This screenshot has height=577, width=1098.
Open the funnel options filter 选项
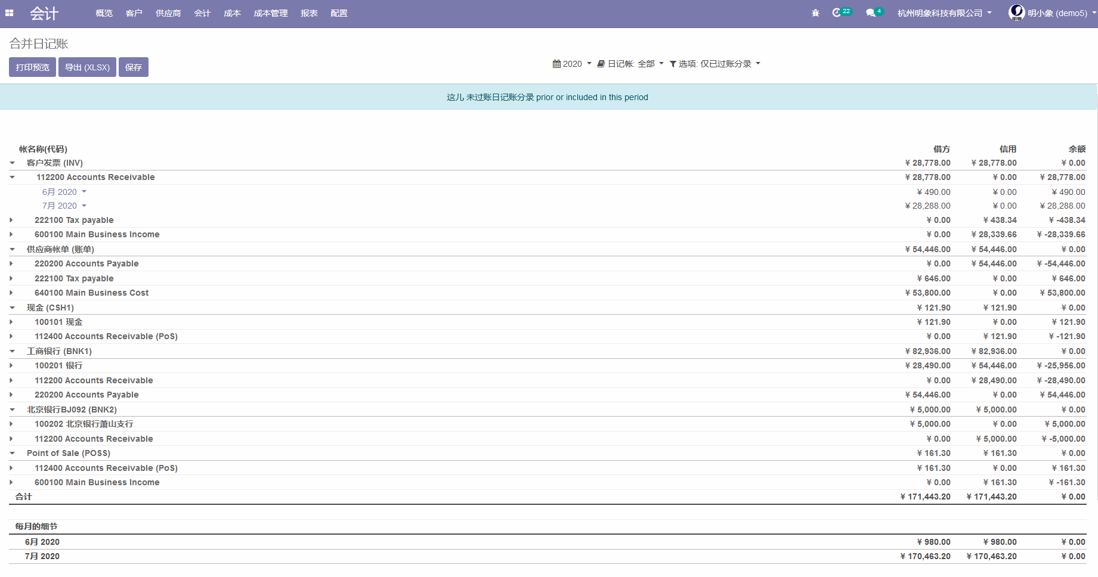(715, 64)
